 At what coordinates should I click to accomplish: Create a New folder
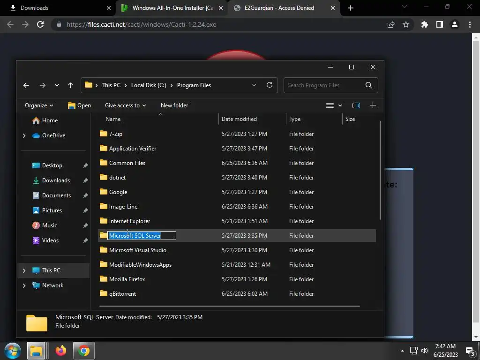pos(174,105)
